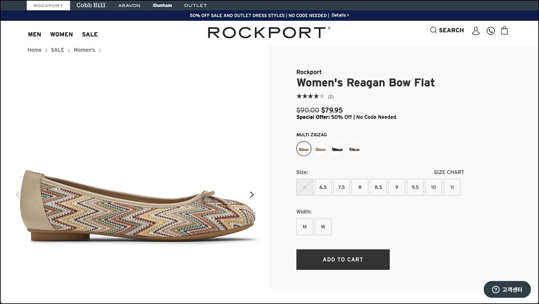Image resolution: width=539 pixels, height=304 pixels.
Task: Click the Special Offer 50% Off text
Action: (x=346, y=117)
